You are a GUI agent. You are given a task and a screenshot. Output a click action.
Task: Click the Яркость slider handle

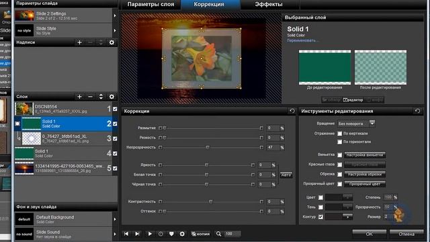(x=206, y=165)
